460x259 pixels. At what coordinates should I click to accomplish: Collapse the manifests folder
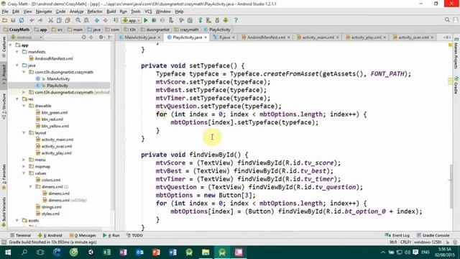point(17,52)
